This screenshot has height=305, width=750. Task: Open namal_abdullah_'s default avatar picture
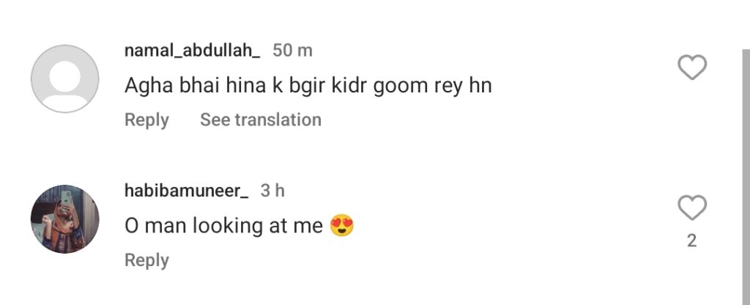click(x=65, y=78)
